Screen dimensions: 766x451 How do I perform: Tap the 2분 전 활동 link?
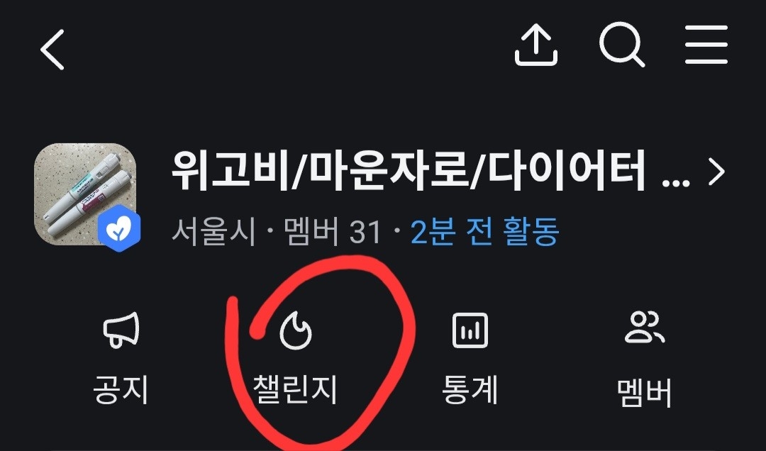pos(484,232)
